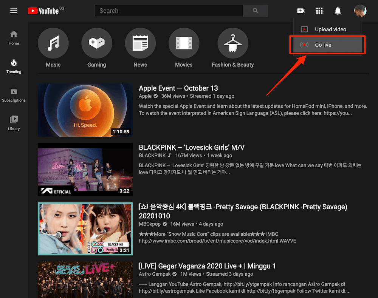
Task: Click '36M views' on the Apple video
Action: click(x=173, y=96)
